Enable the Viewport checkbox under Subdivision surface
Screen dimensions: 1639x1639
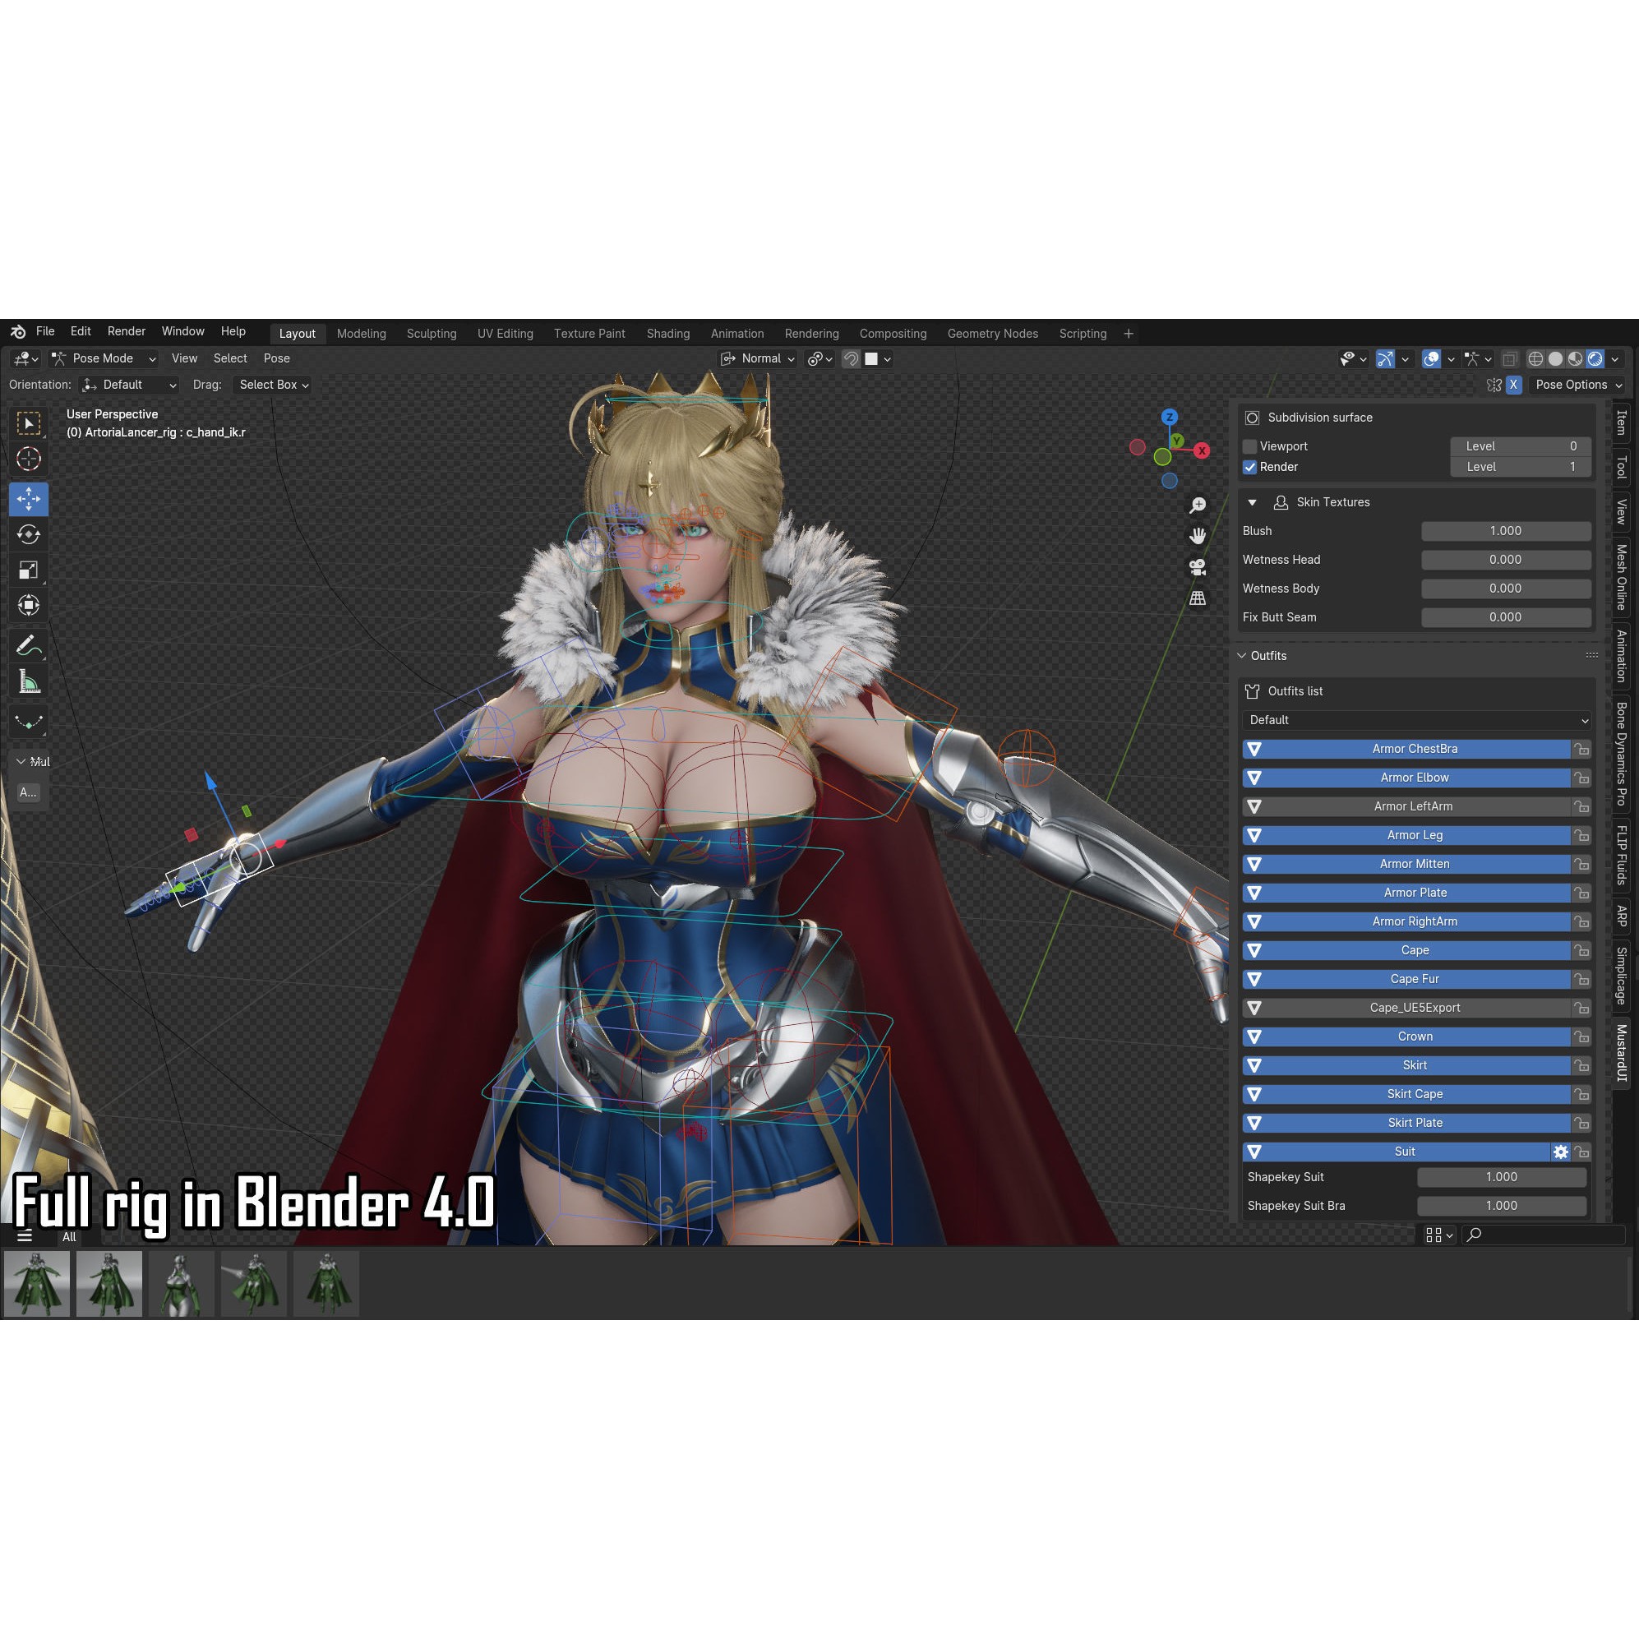click(x=1249, y=446)
